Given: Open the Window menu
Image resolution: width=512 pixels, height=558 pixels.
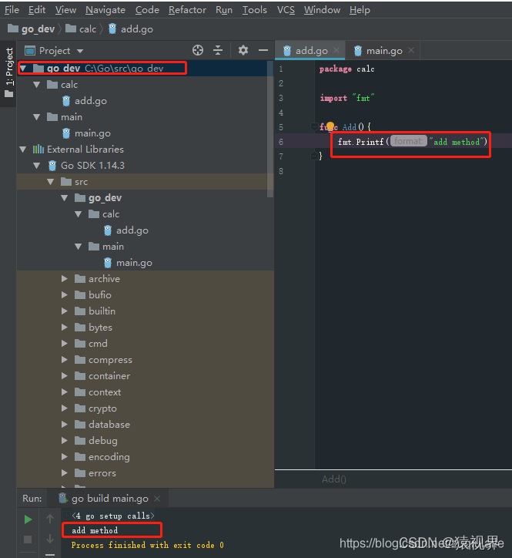Looking at the screenshot, I should (322, 9).
